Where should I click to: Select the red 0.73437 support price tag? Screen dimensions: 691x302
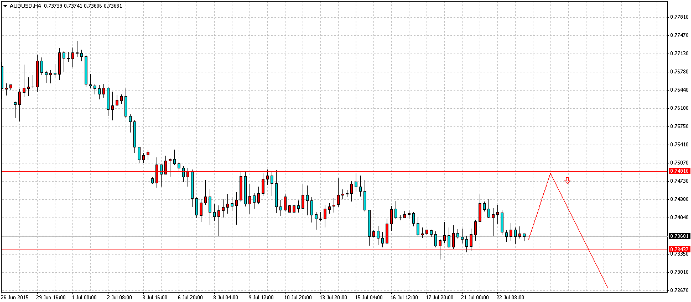tap(678, 250)
